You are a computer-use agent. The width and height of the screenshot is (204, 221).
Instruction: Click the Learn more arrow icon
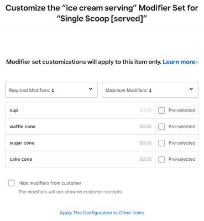pos(197,62)
